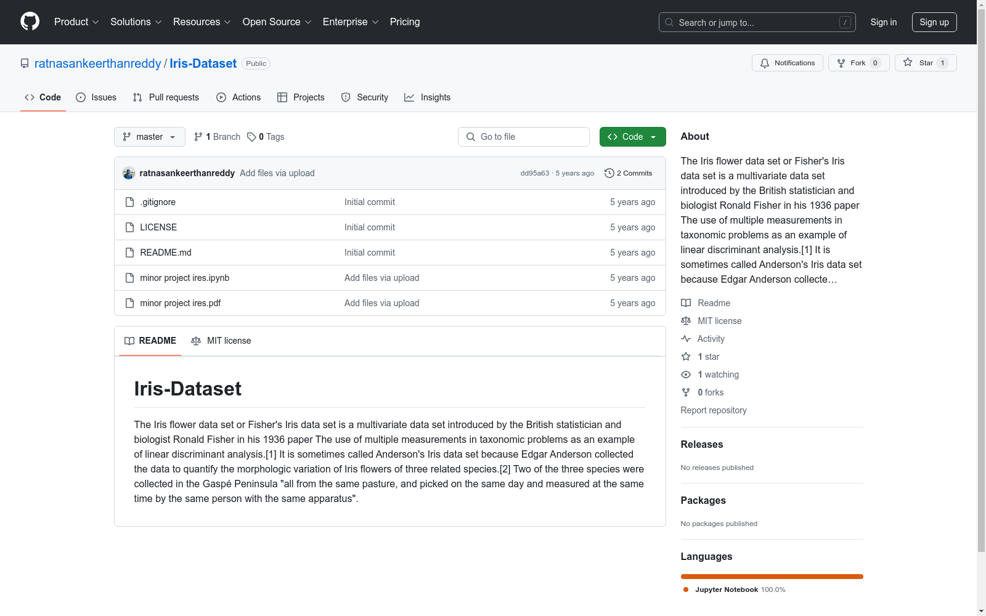
Task: Switch to the Pull requests tab
Action: (x=166, y=97)
